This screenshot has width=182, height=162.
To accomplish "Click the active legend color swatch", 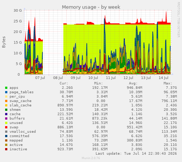I will [x=6, y=145].
